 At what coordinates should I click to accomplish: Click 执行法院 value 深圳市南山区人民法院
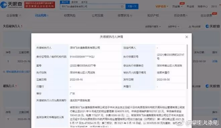pos(82,73)
